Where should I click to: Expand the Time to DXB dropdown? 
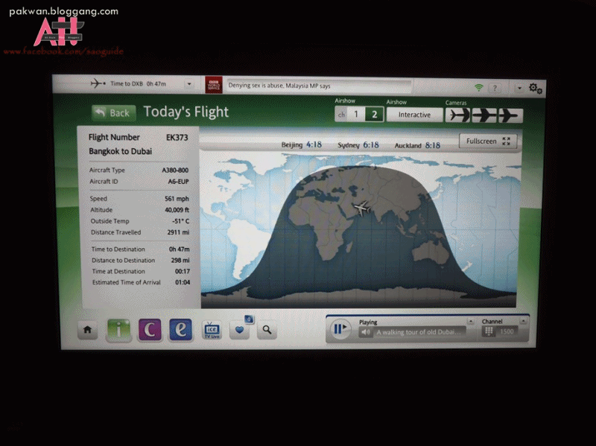click(189, 84)
